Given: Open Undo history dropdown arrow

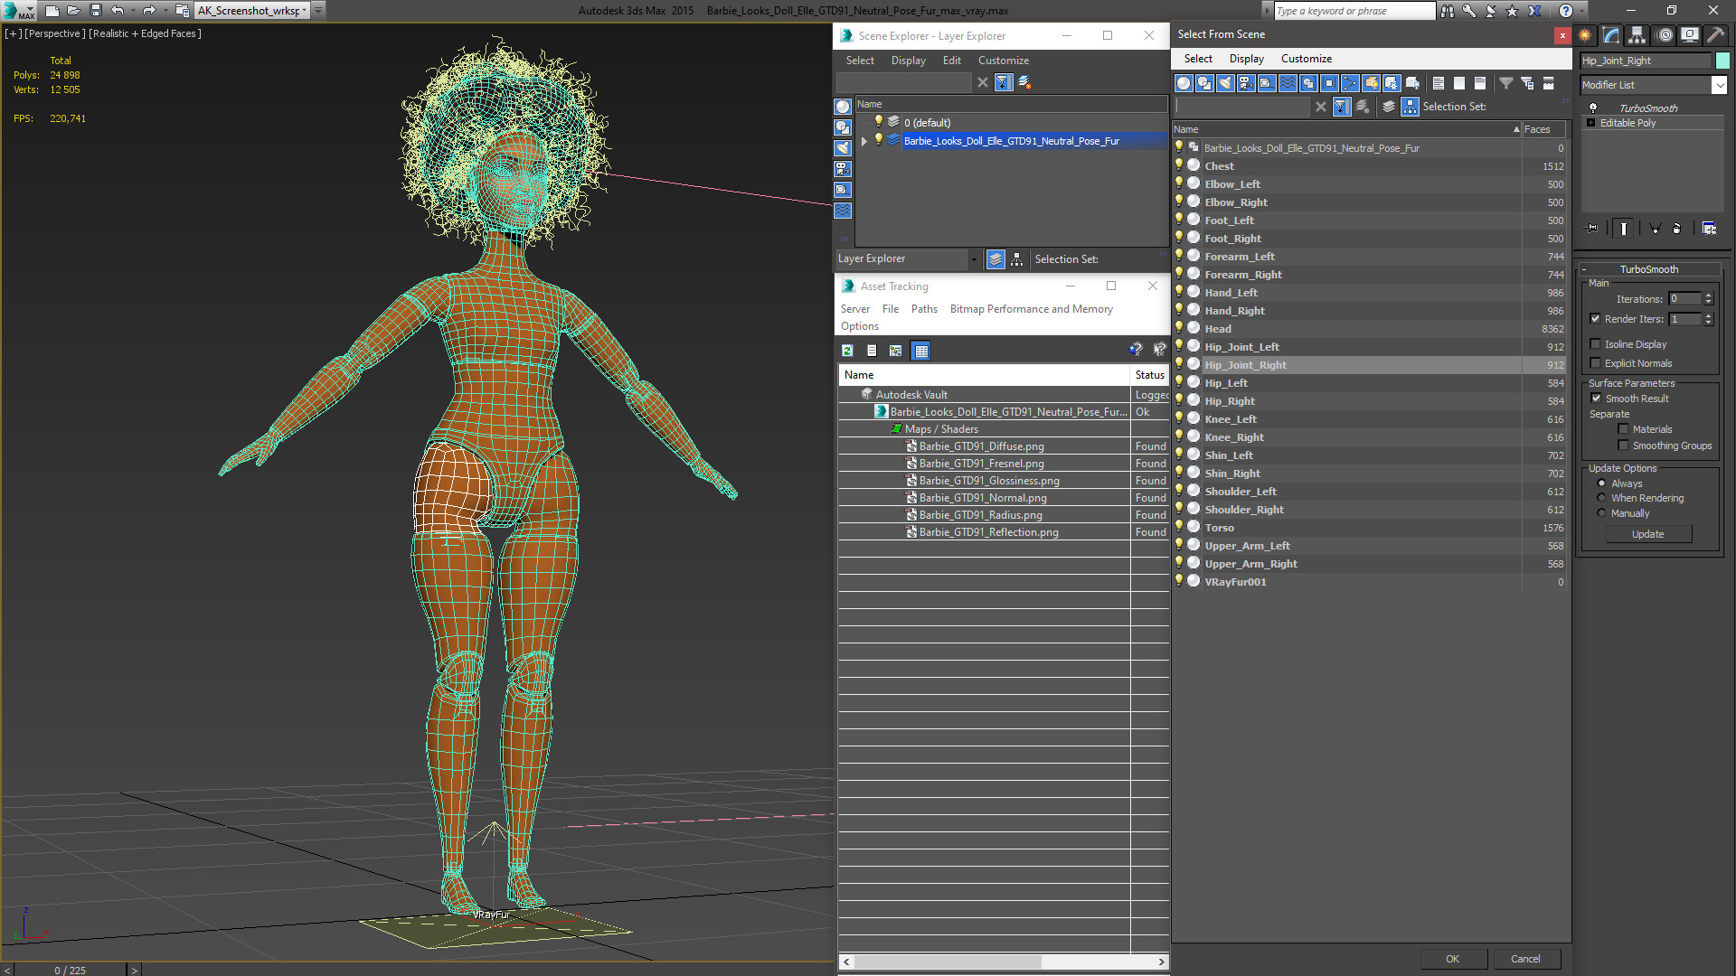Looking at the screenshot, I should point(133,11).
